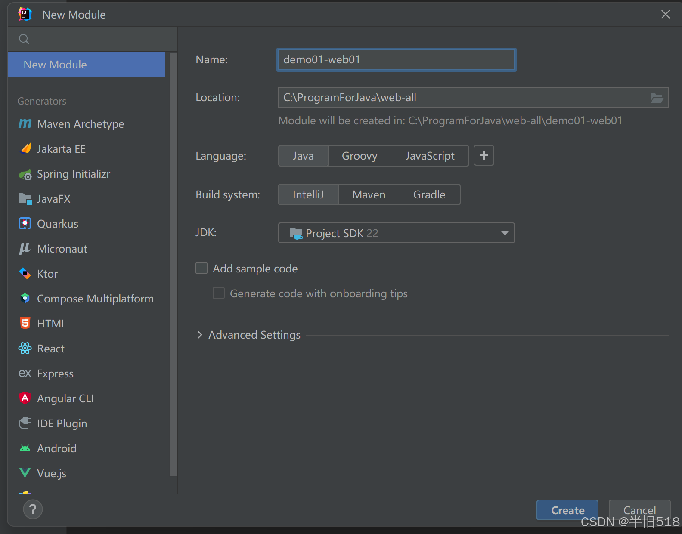Click the Spring Initializr leaf icon
Screen dimensions: 682x534
[25, 174]
